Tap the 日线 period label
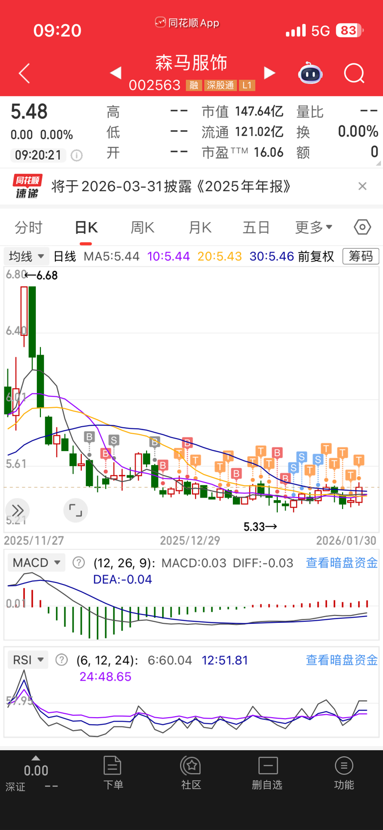Image resolution: width=383 pixels, height=830 pixels. pos(65,256)
